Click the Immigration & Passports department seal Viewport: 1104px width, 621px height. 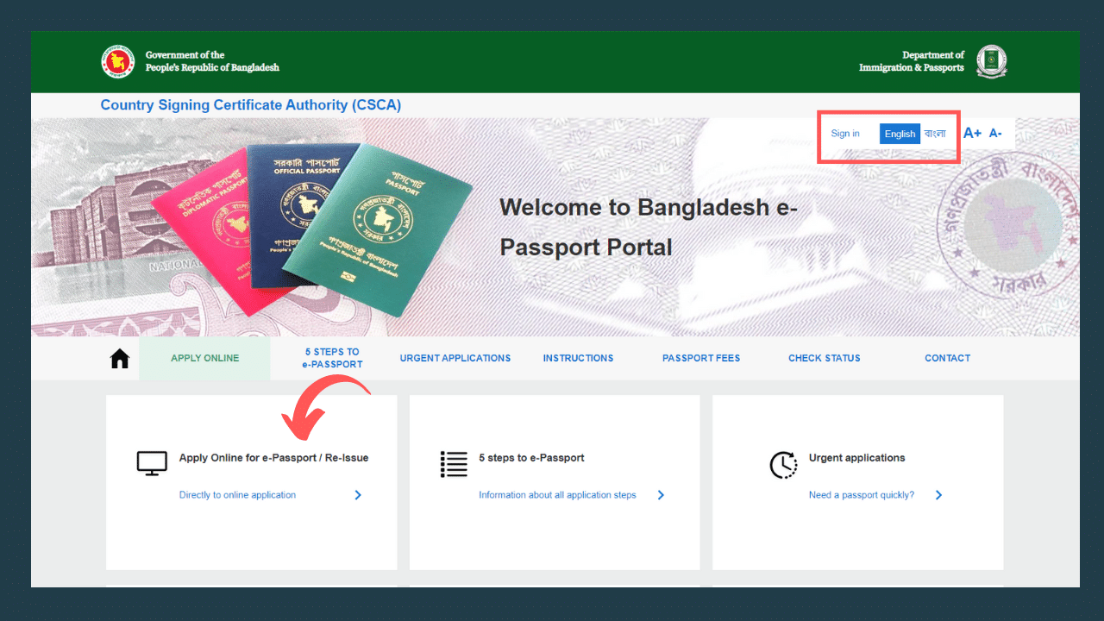pyautogui.click(x=991, y=61)
